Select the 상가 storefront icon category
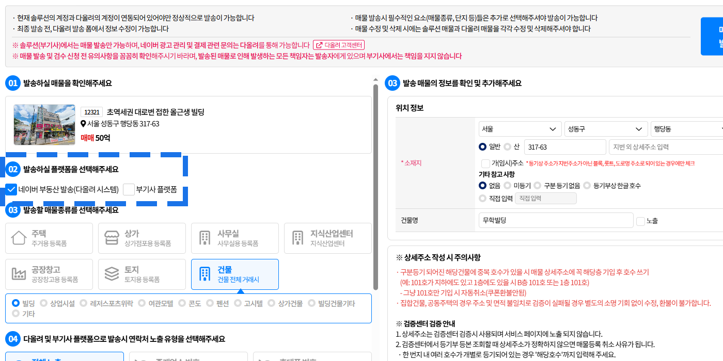The height and width of the screenshot is (361, 723). [112, 238]
